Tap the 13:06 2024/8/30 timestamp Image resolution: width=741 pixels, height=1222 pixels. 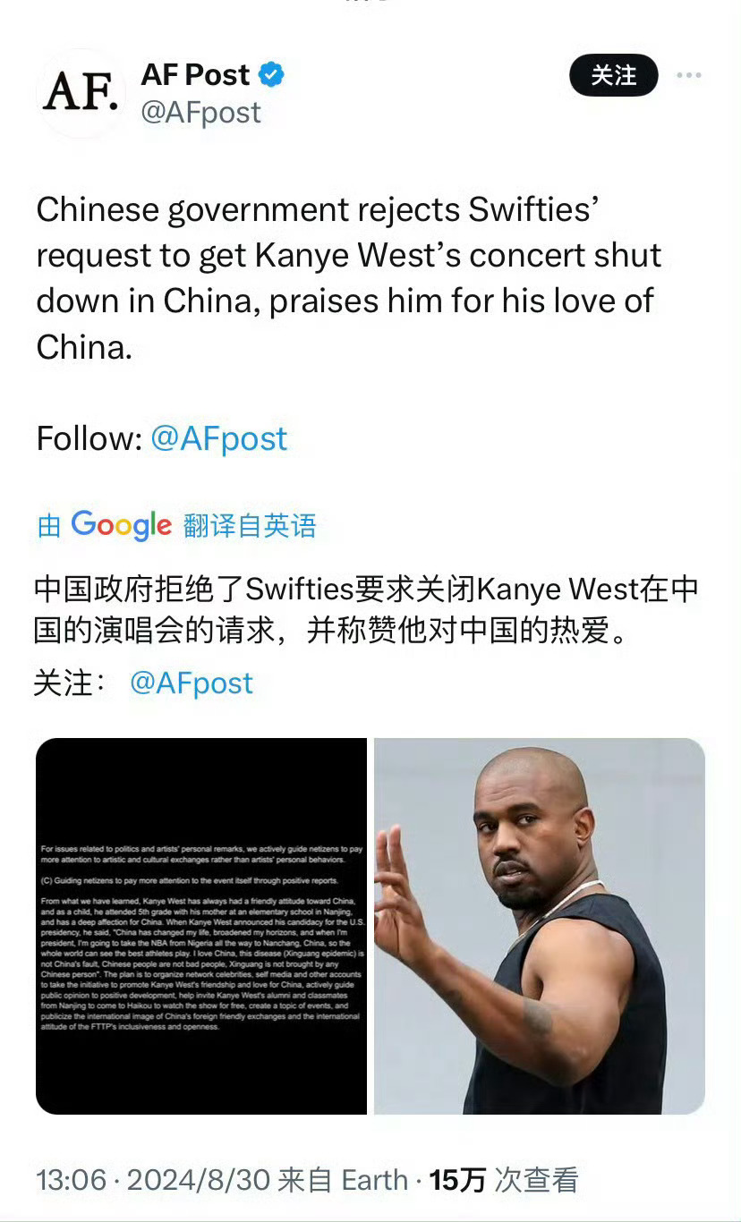click(153, 1180)
